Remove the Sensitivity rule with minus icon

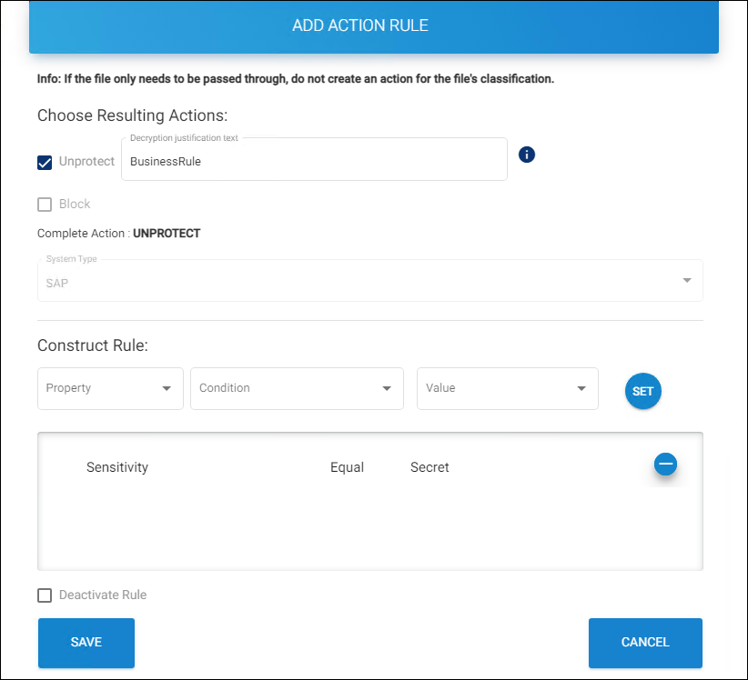point(665,465)
